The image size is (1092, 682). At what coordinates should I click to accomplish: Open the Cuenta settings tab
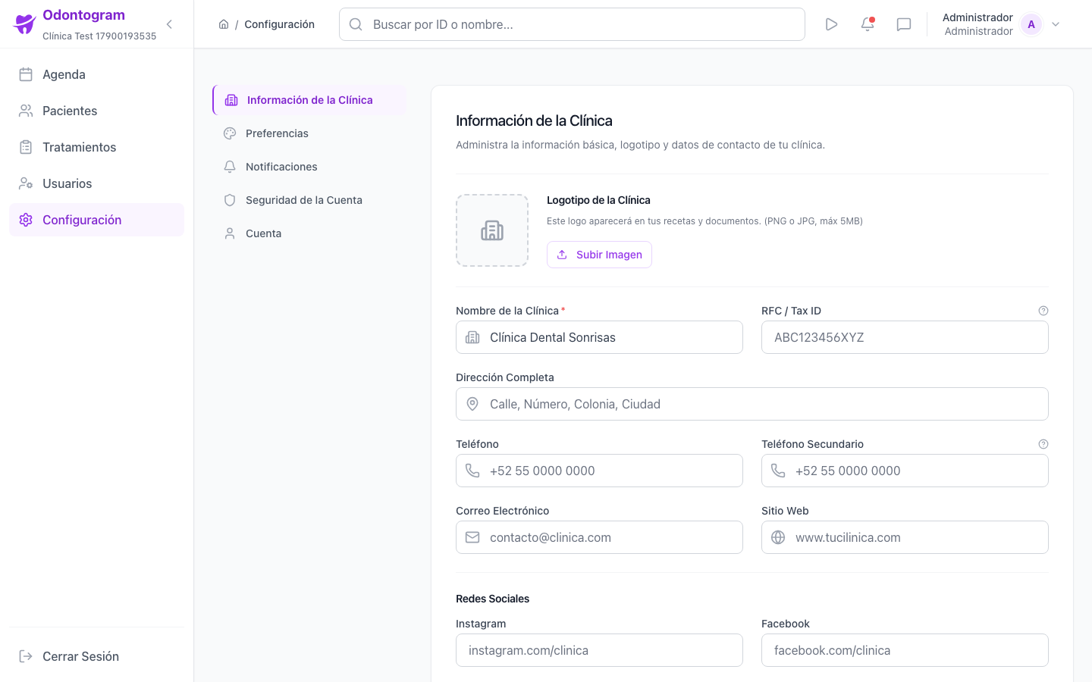tap(309, 233)
